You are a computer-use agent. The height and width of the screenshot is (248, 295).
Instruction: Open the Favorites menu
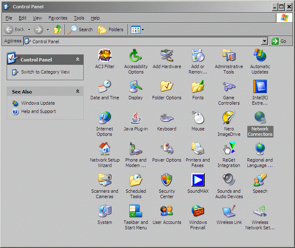(x=58, y=18)
